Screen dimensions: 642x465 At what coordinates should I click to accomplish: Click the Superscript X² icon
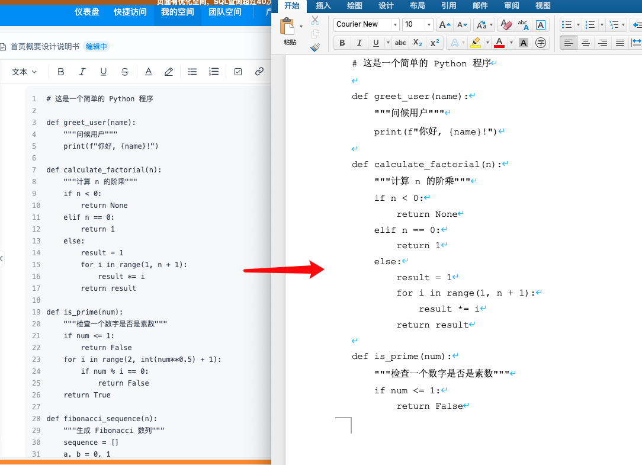[x=434, y=43]
